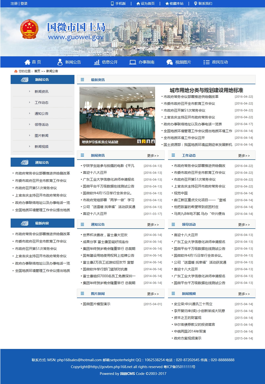The image size is (265, 384).
Task: Click the 登录 link
Action: point(24,3)
